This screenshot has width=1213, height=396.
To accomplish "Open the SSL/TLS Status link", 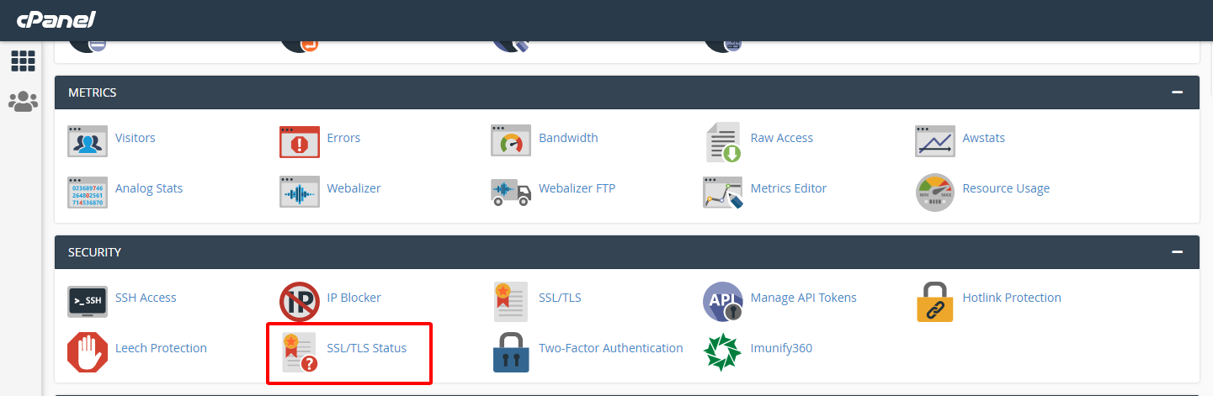I will [367, 348].
